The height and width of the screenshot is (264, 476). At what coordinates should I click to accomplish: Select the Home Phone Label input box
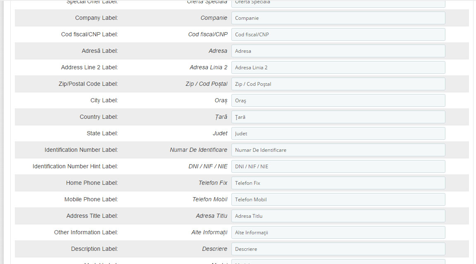coord(338,183)
